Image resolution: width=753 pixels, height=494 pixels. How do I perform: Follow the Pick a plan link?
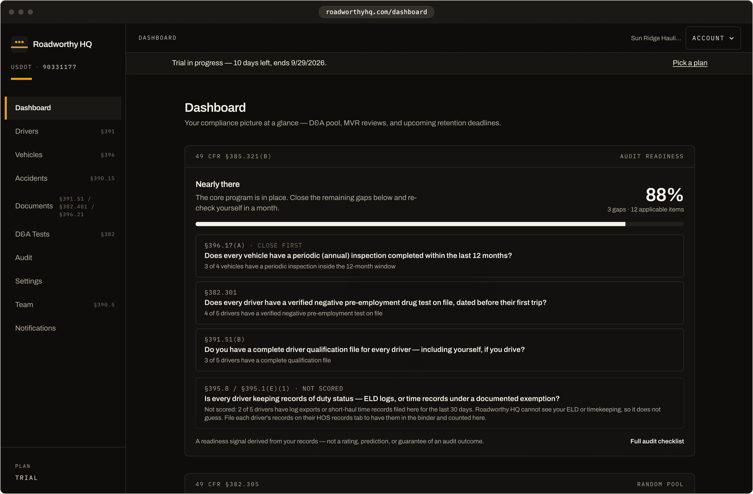(x=690, y=63)
